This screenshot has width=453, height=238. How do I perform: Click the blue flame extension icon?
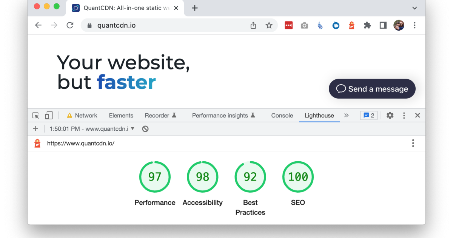tap(320, 25)
